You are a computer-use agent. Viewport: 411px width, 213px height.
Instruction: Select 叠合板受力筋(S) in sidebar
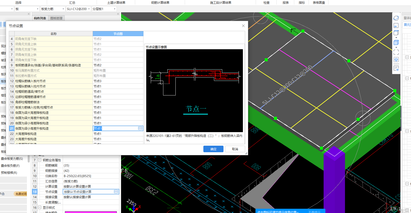(12, 158)
